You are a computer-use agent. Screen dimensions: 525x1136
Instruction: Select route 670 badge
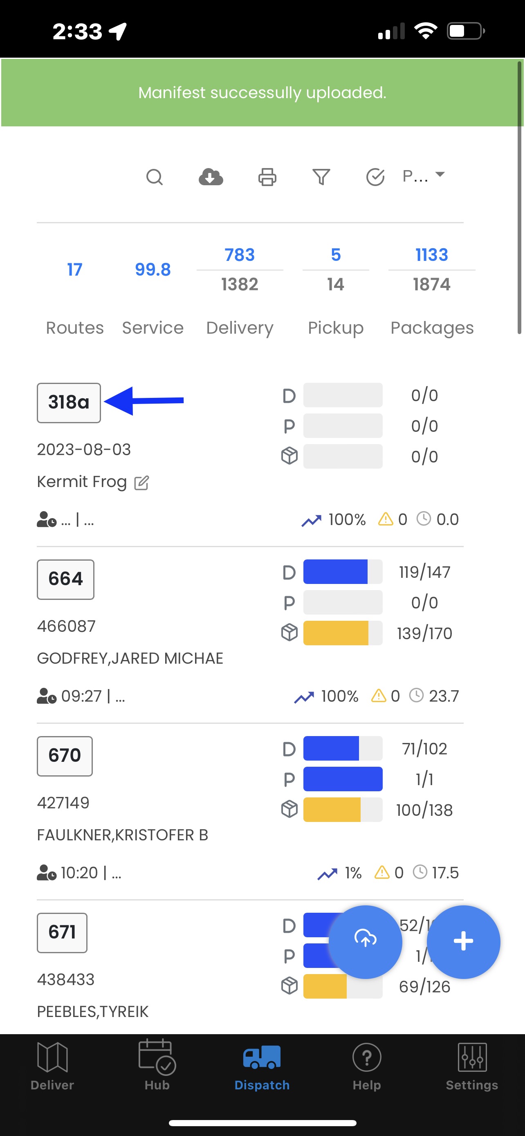click(65, 756)
